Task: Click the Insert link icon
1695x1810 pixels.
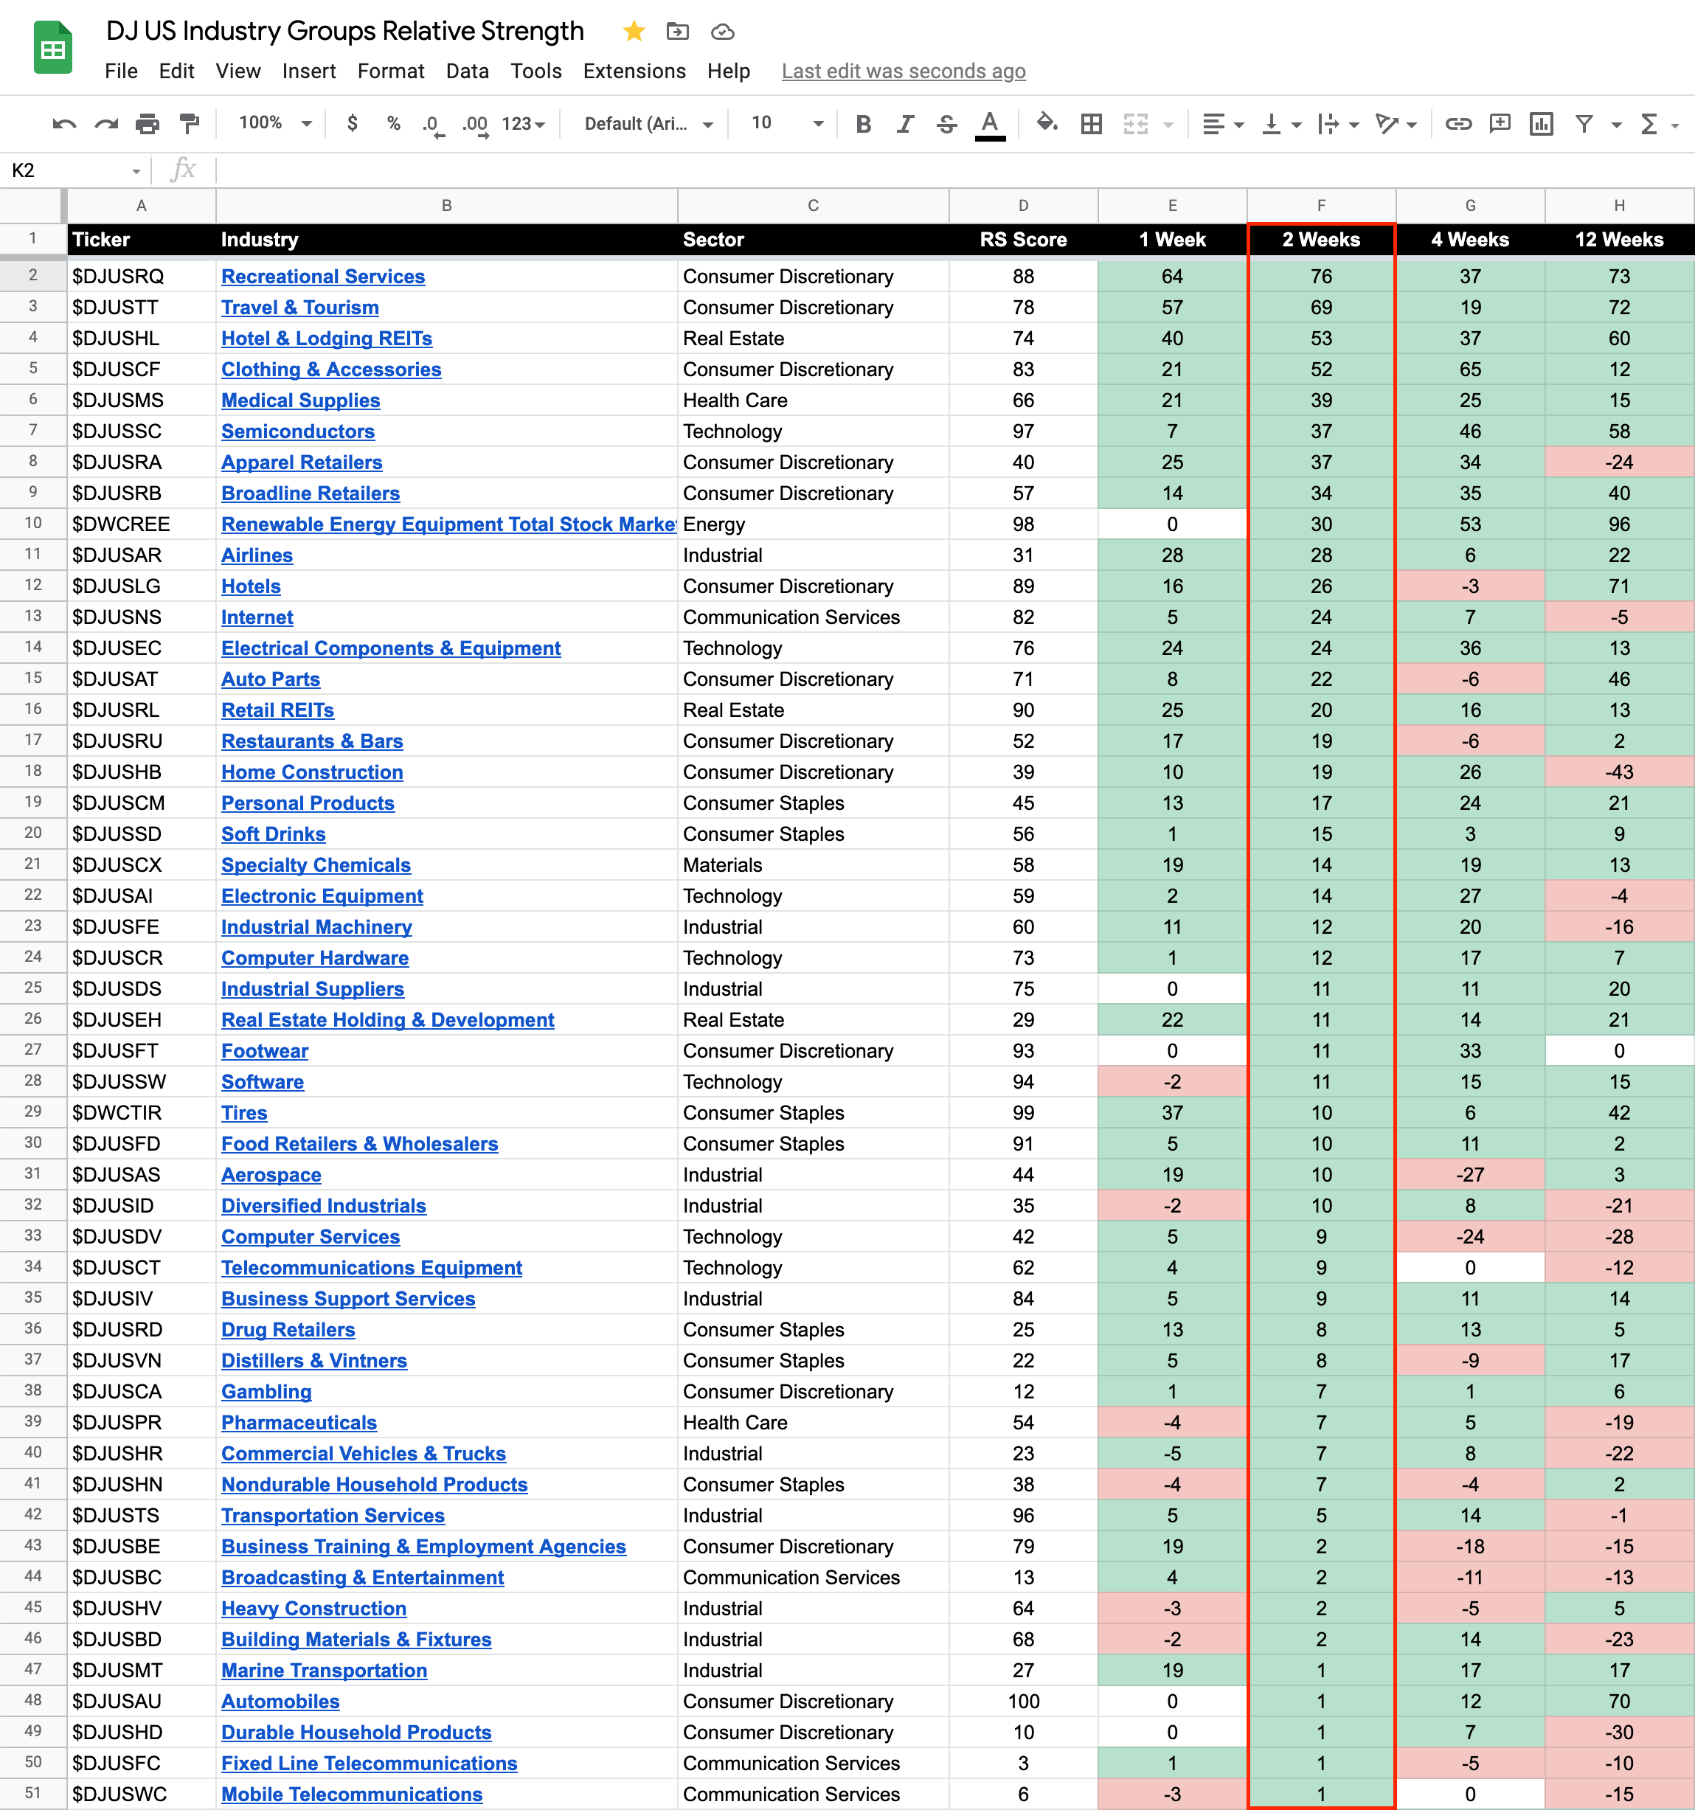Action: (x=1457, y=124)
